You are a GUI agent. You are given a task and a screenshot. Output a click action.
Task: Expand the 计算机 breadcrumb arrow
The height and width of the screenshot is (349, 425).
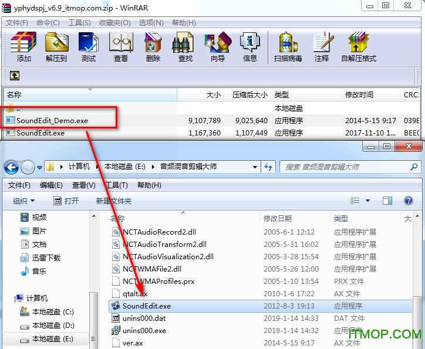pos(97,167)
